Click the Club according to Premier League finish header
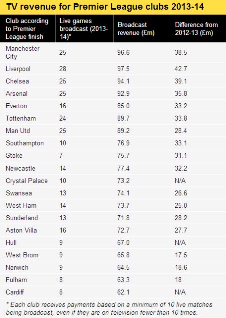 pos(27,29)
